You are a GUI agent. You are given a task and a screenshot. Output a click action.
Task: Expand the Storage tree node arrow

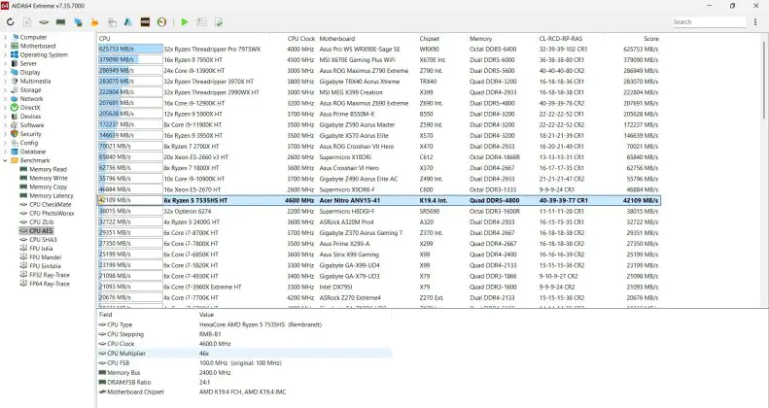(5, 90)
